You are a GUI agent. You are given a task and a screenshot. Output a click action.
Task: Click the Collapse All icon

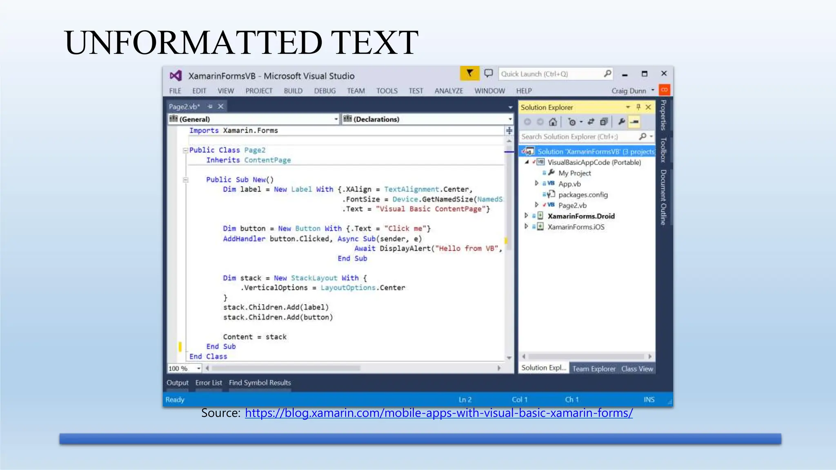[604, 122]
